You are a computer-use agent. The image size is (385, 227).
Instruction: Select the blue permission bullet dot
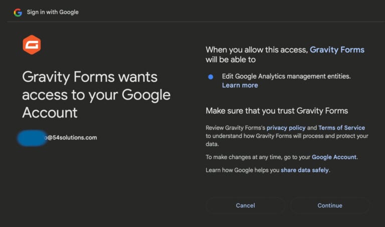(x=211, y=77)
